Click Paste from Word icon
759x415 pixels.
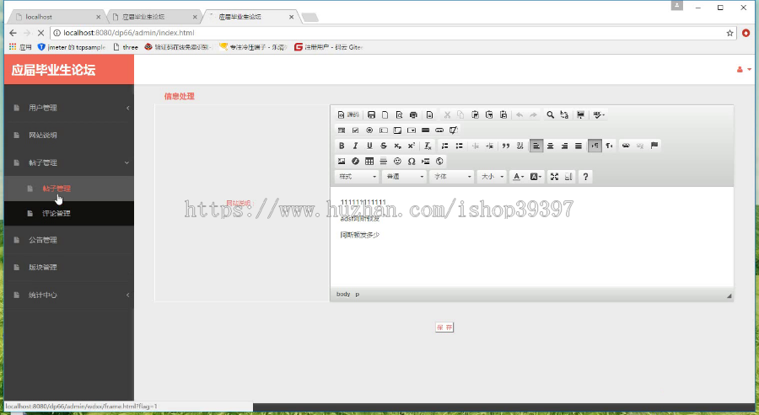pyautogui.click(x=503, y=115)
